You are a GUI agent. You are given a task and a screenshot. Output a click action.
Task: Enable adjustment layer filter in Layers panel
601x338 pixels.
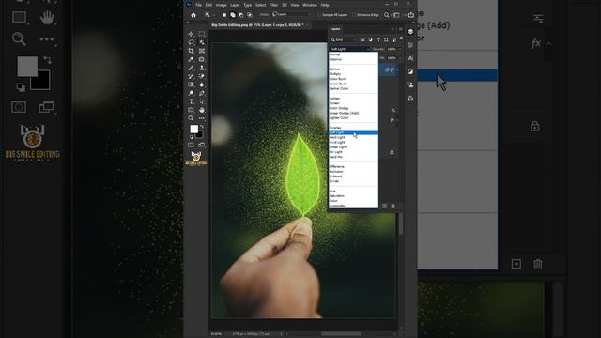[x=370, y=39]
